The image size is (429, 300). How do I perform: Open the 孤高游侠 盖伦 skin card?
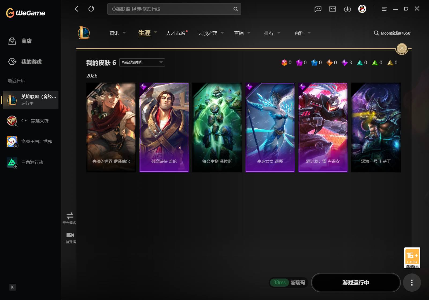[x=164, y=127]
